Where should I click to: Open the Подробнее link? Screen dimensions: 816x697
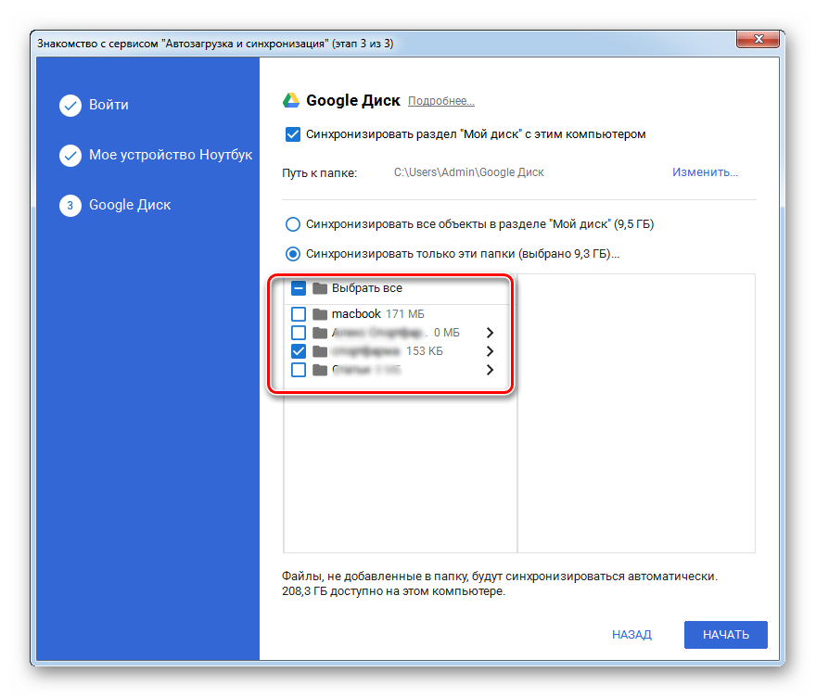tap(441, 101)
